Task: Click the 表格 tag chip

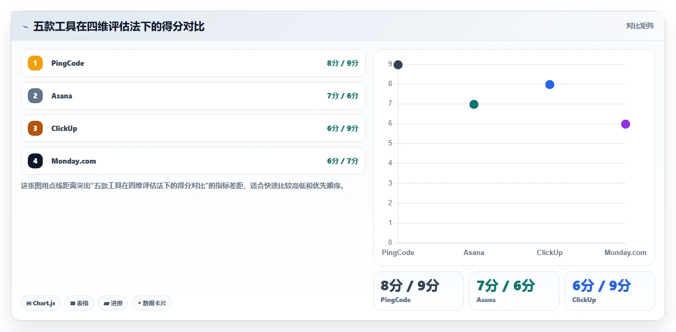Action: (79, 303)
